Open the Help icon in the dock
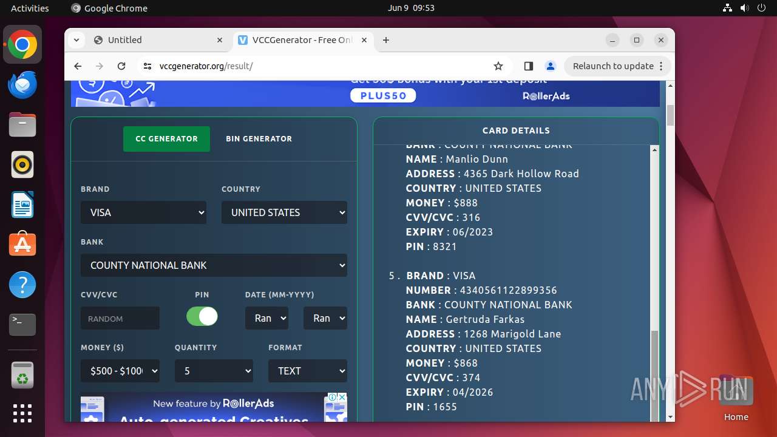Image resolution: width=777 pixels, height=437 pixels. 22,285
